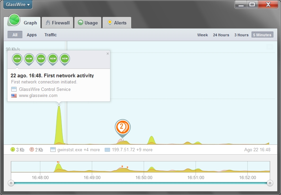Select the fifth NEW alert pin
This screenshot has width=281, height=195.
(65, 59)
